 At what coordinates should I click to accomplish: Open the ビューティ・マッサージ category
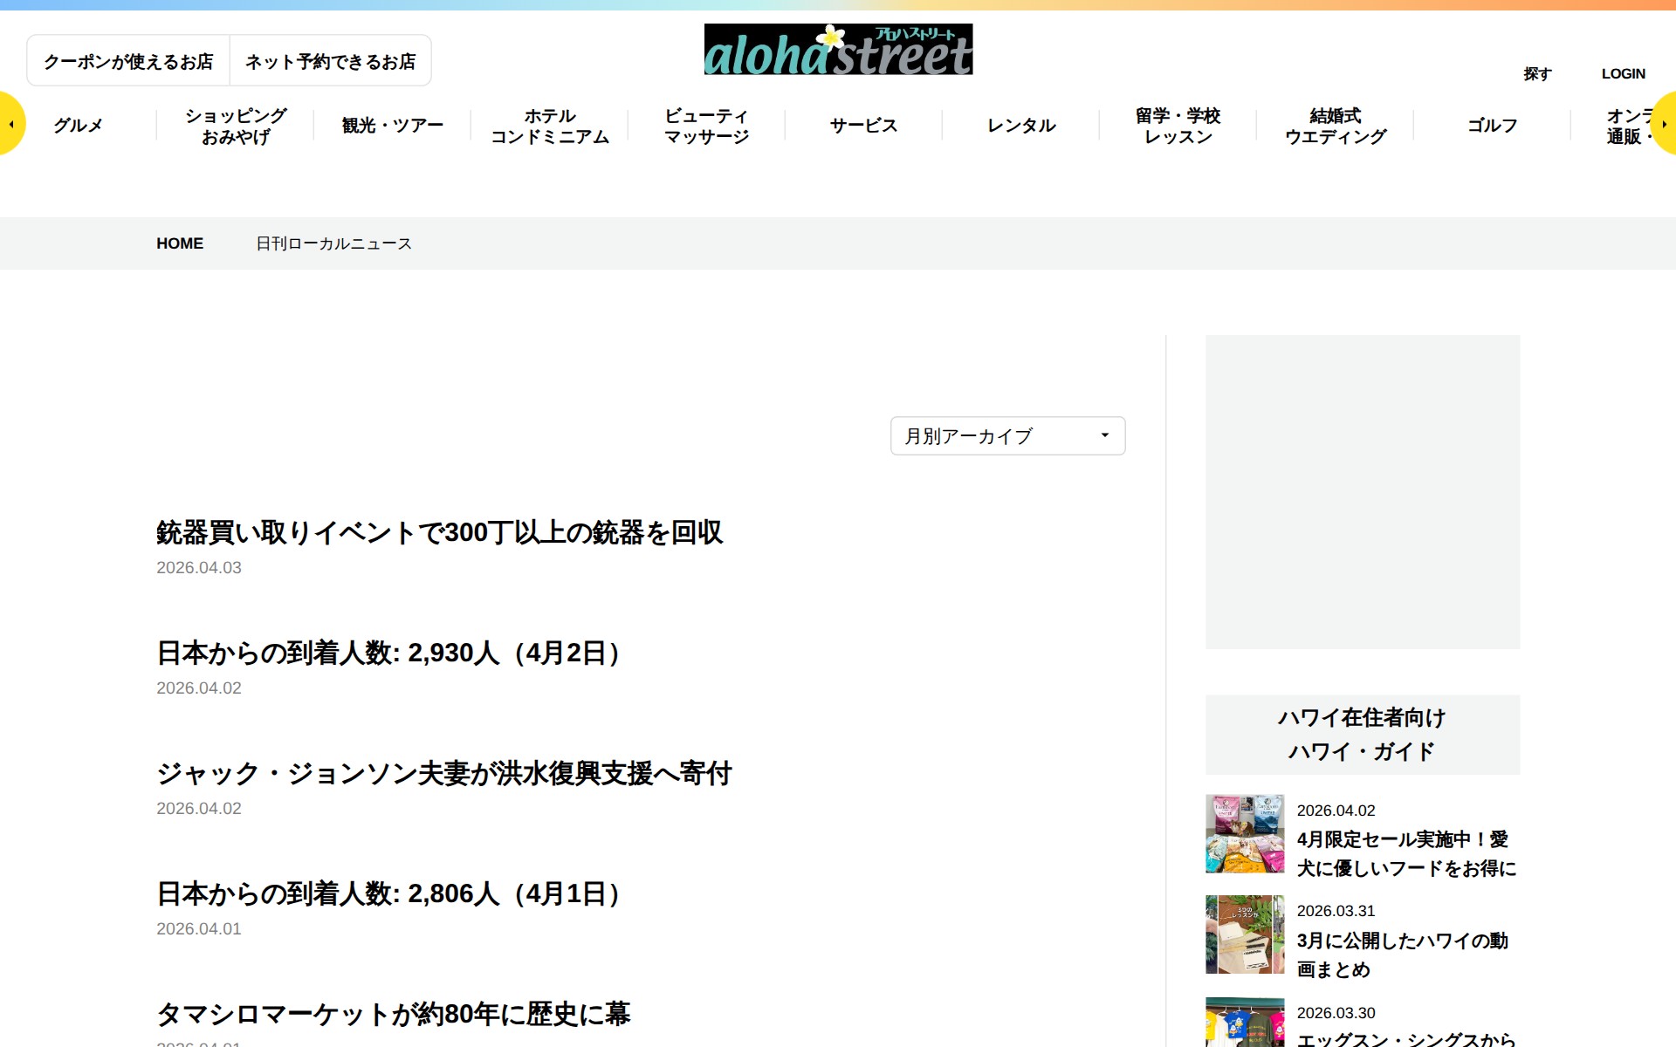click(x=705, y=125)
